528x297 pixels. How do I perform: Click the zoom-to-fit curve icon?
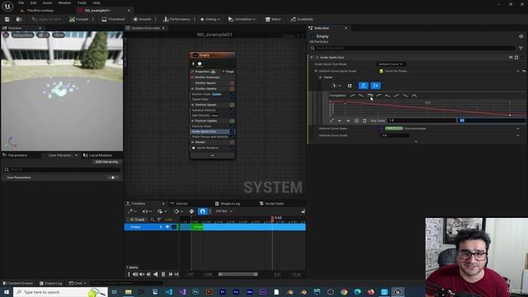point(332,120)
